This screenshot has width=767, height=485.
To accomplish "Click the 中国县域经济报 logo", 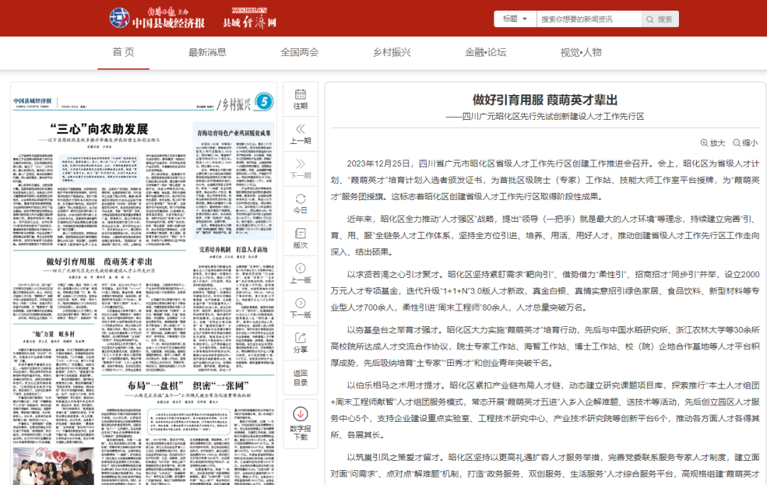I will coord(157,18).
